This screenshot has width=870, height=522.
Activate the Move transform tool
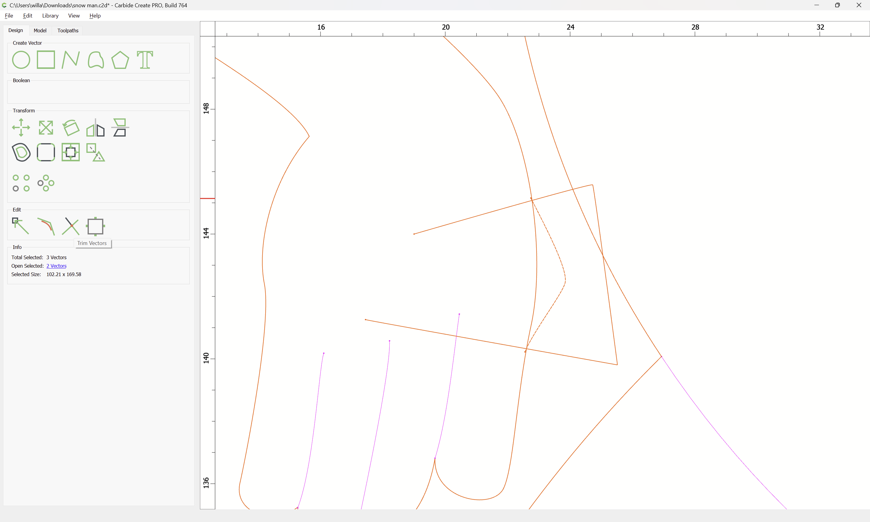pos(21,127)
